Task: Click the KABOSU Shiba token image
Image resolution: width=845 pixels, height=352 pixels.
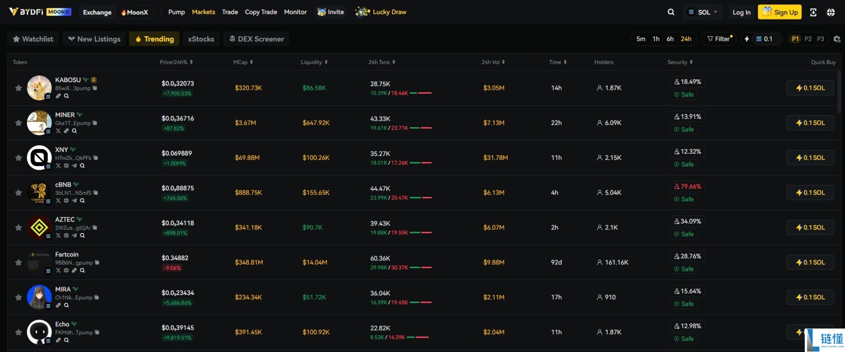Action: click(39, 88)
